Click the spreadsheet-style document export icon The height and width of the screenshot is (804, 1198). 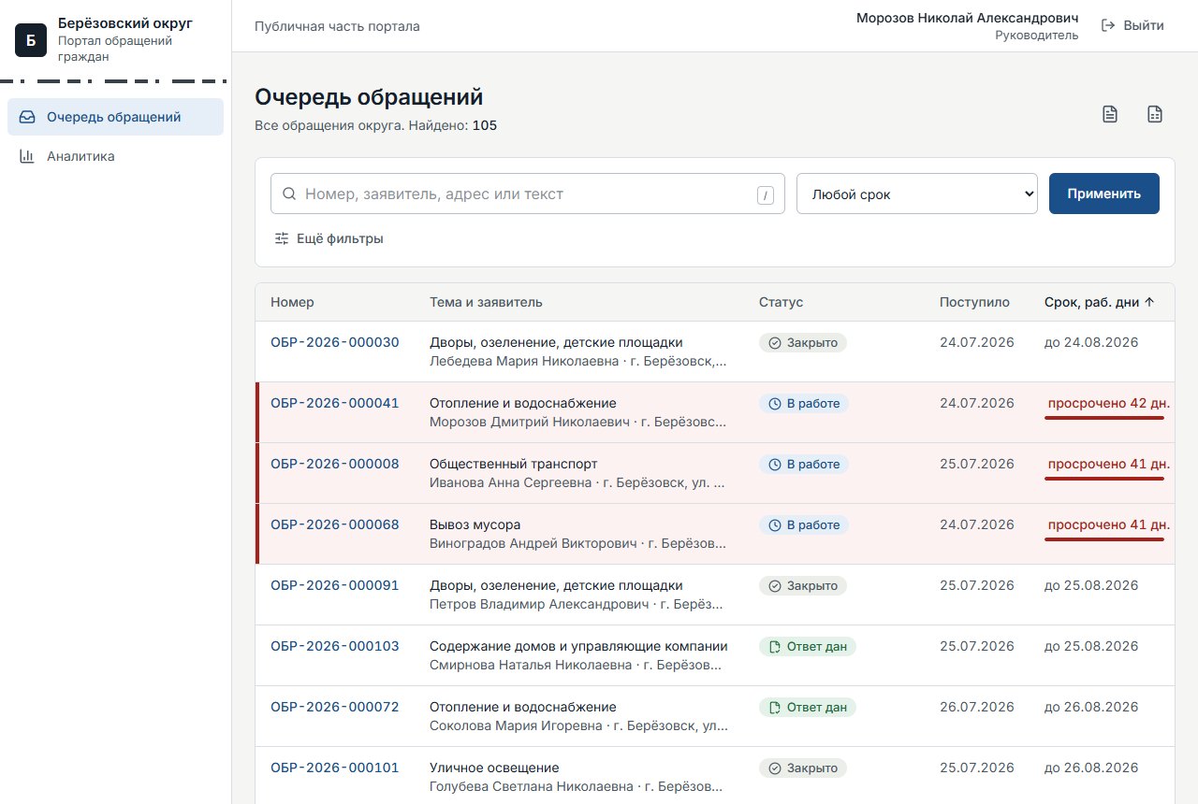(1155, 115)
